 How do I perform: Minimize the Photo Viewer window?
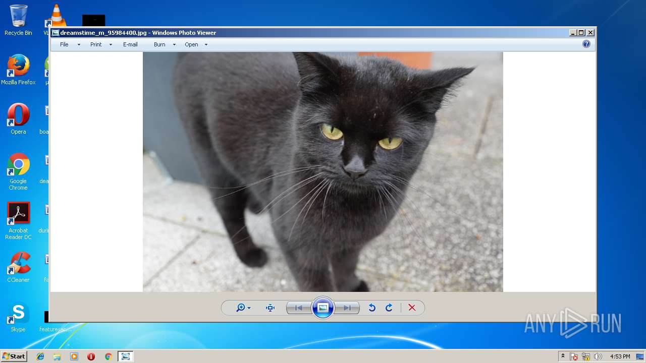coord(573,33)
